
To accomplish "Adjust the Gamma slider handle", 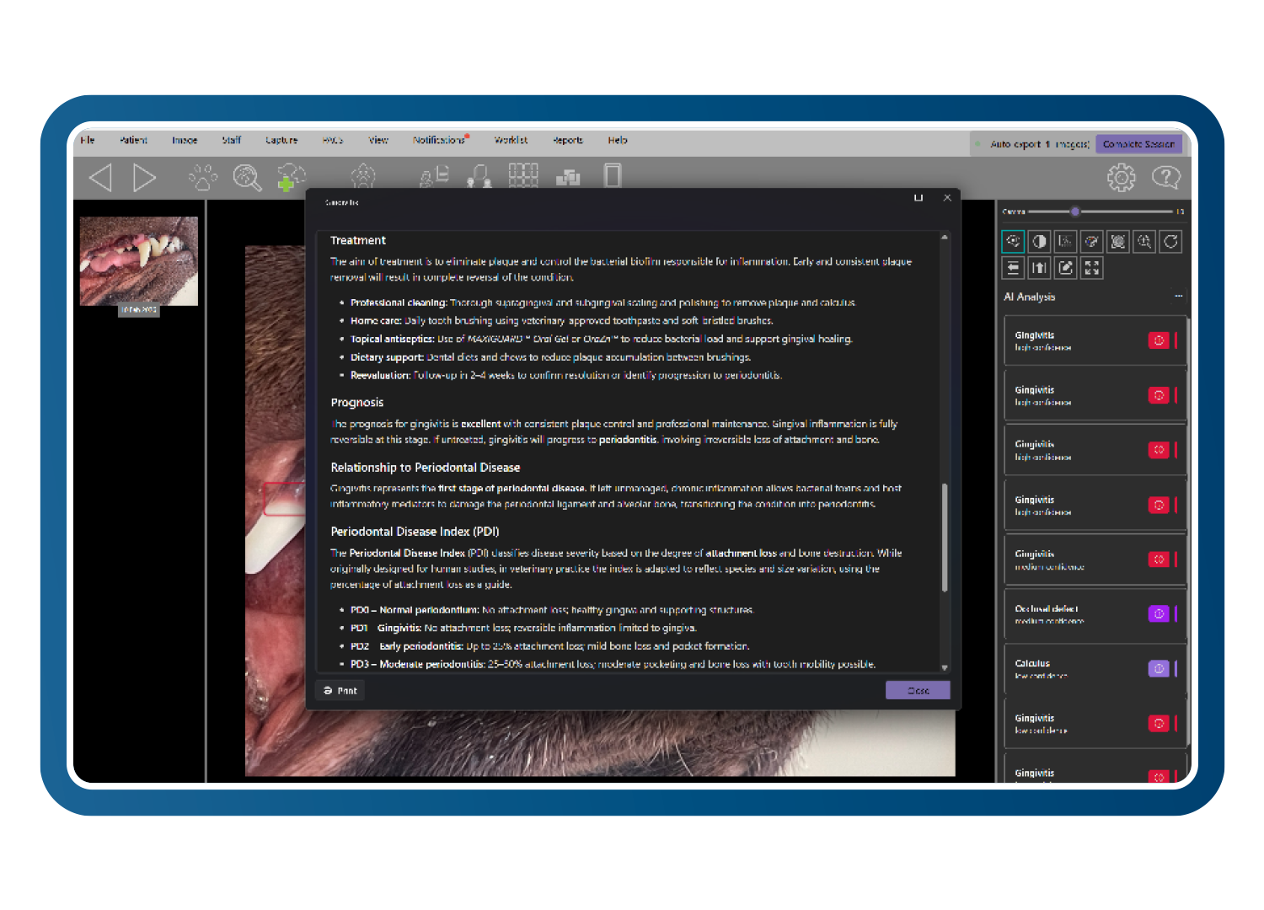I will (1074, 211).
